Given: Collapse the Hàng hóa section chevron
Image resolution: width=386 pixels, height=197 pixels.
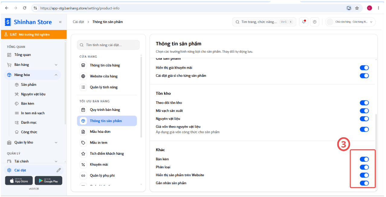Looking at the screenshot, I should click(56, 75).
